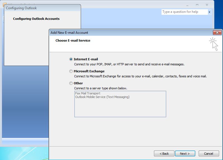Click the Microsoft Exchange label text
This screenshot has height=160, width=223.
[89, 71]
